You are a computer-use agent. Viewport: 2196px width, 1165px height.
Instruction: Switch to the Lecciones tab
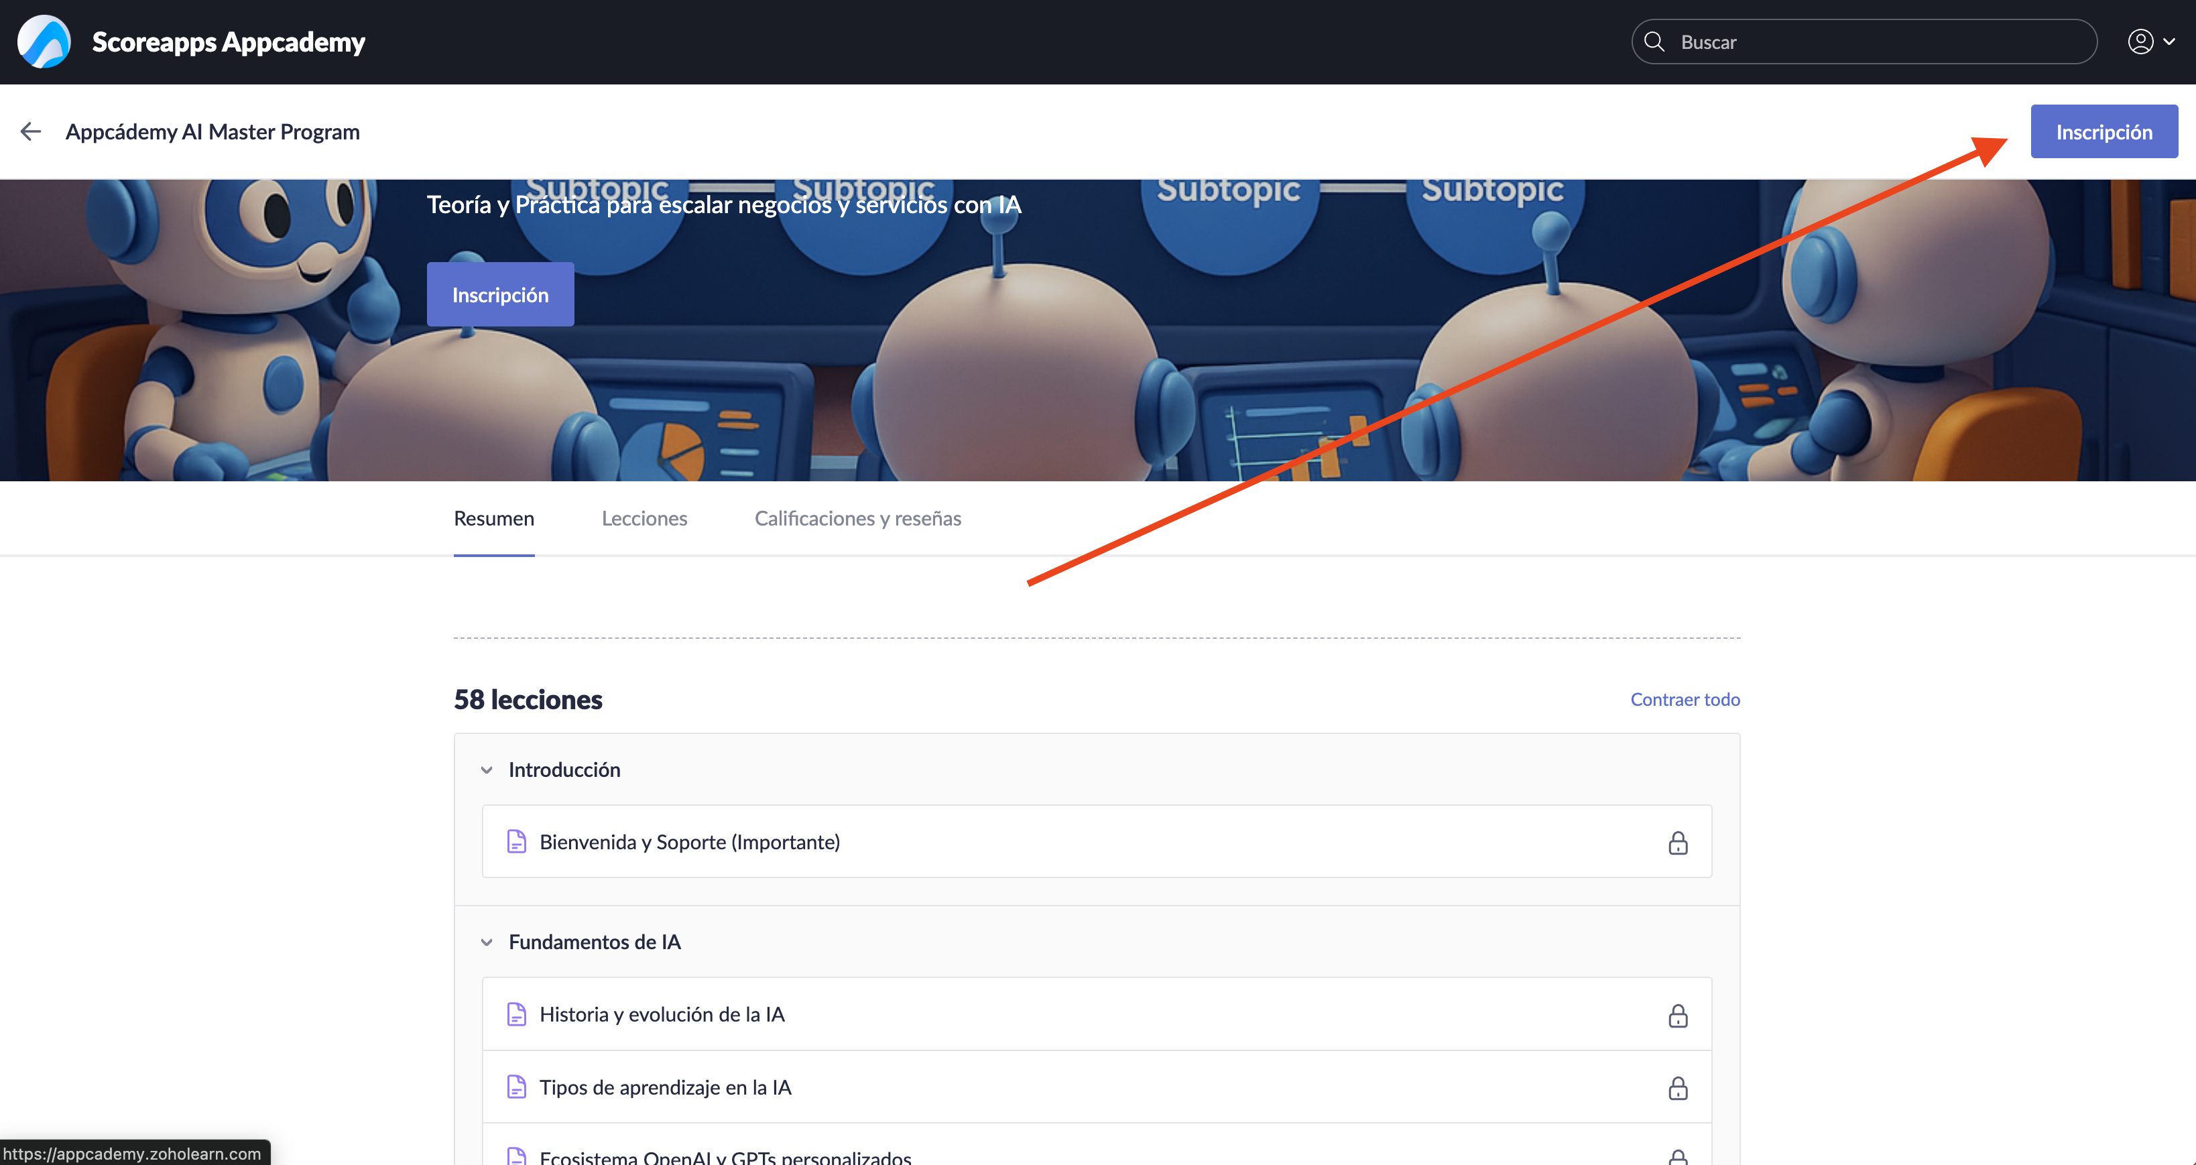pos(644,518)
